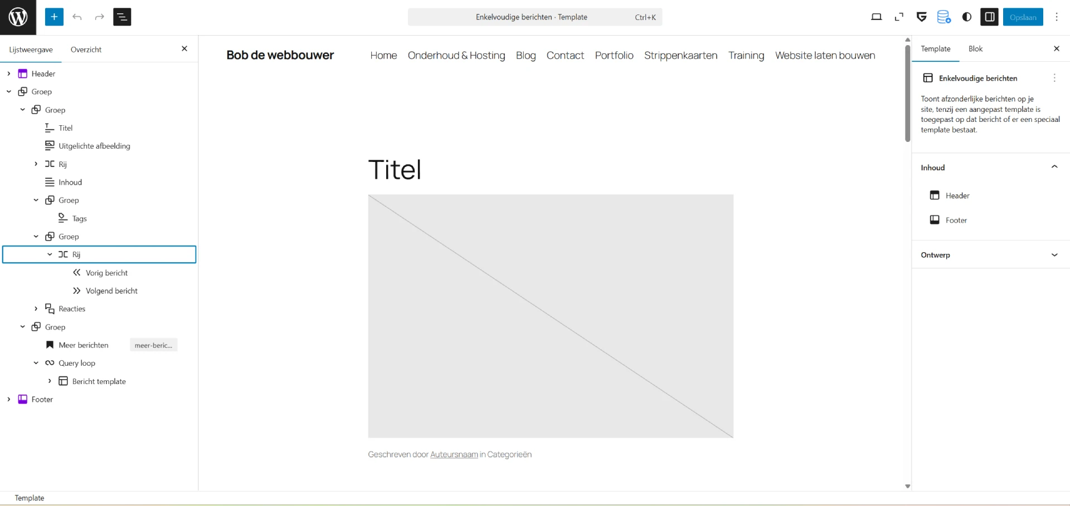The width and height of the screenshot is (1070, 506).
Task: Collapse the Rij block in the list view
Action: (50, 254)
